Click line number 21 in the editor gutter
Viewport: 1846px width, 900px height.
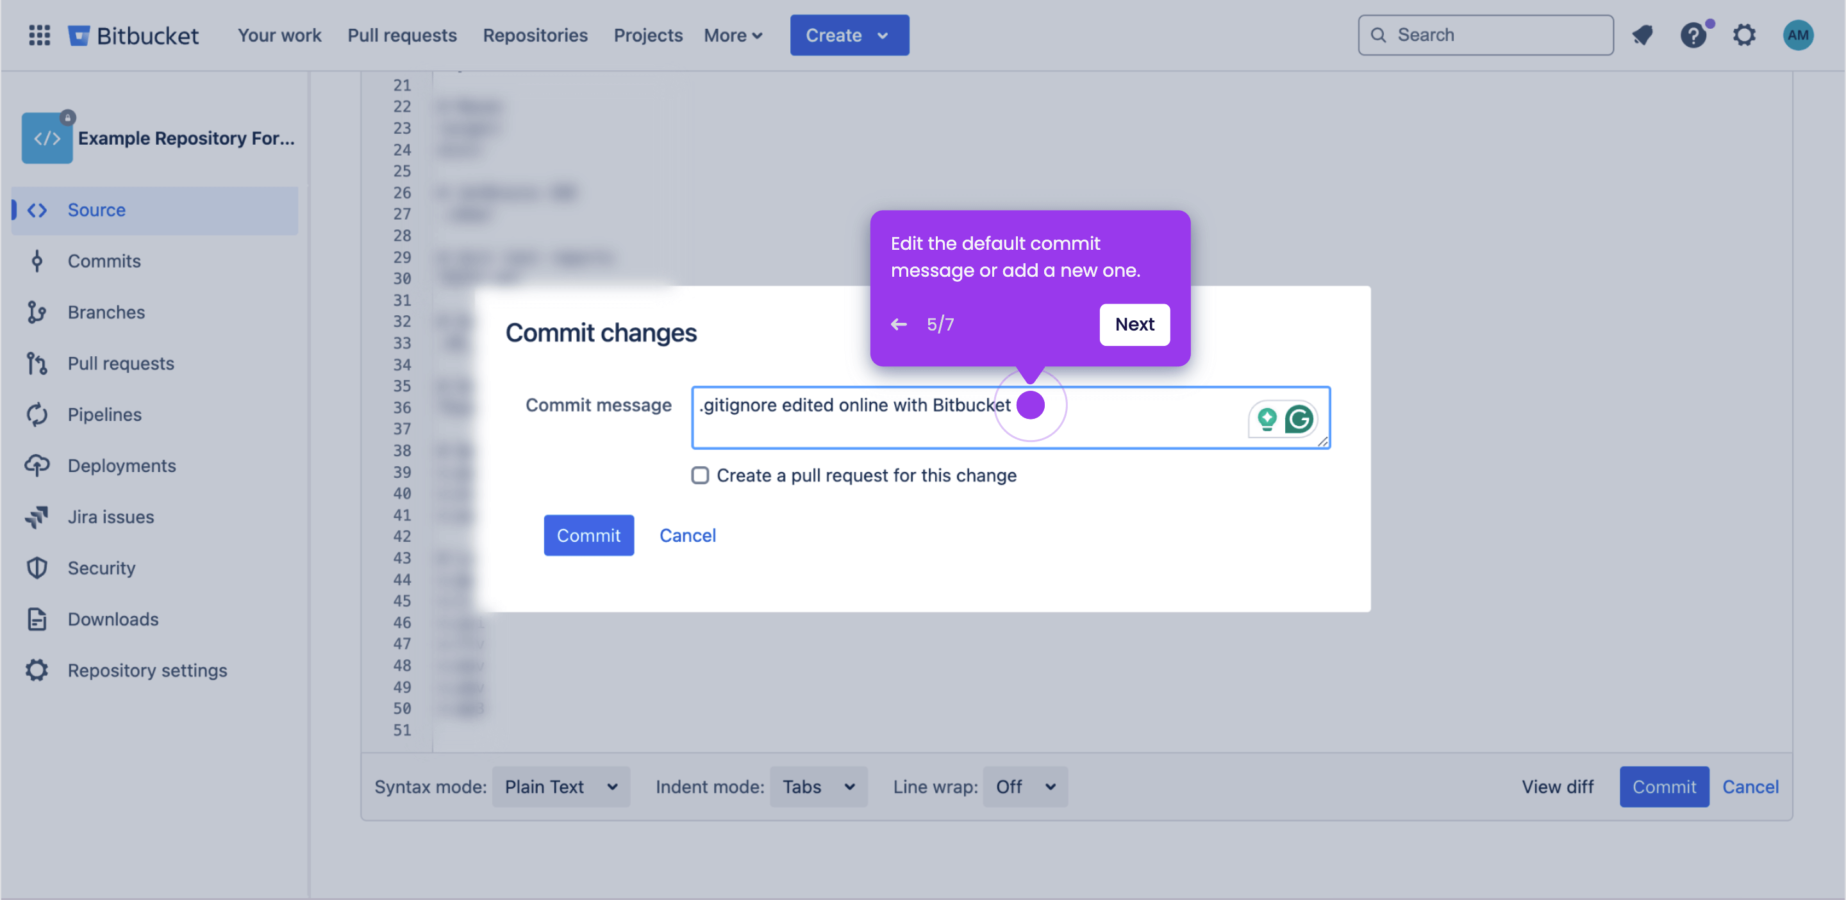pyautogui.click(x=402, y=85)
